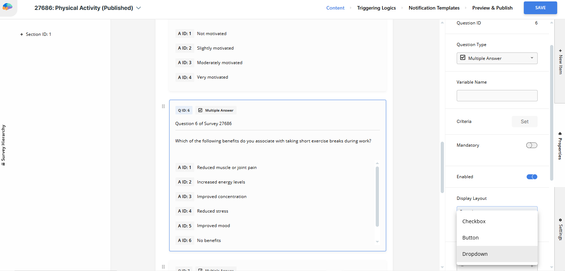Open the Survey Hierarchy sidebar
The height and width of the screenshot is (271, 565).
4,145
